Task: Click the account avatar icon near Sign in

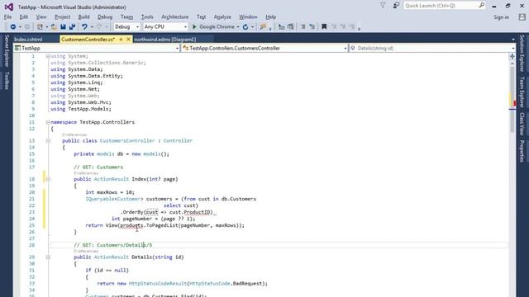Action: coord(522,17)
